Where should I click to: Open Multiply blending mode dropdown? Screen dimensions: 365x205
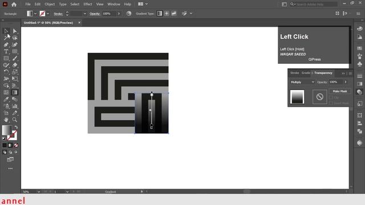point(302,82)
